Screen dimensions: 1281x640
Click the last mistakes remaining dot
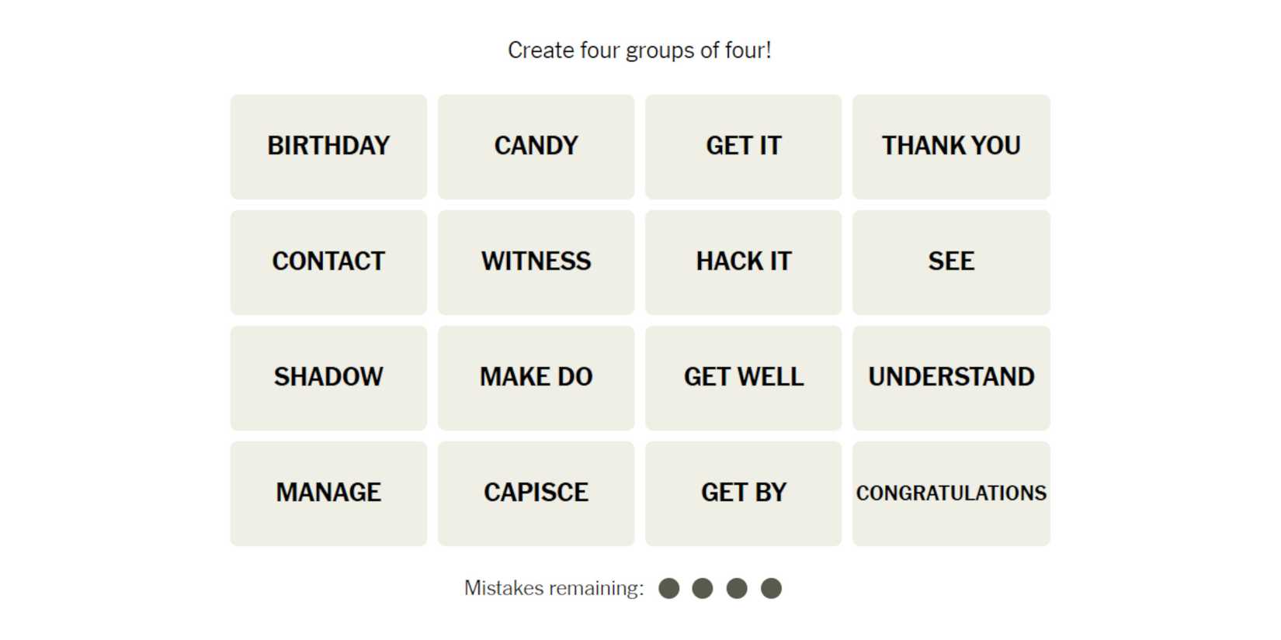(771, 589)
